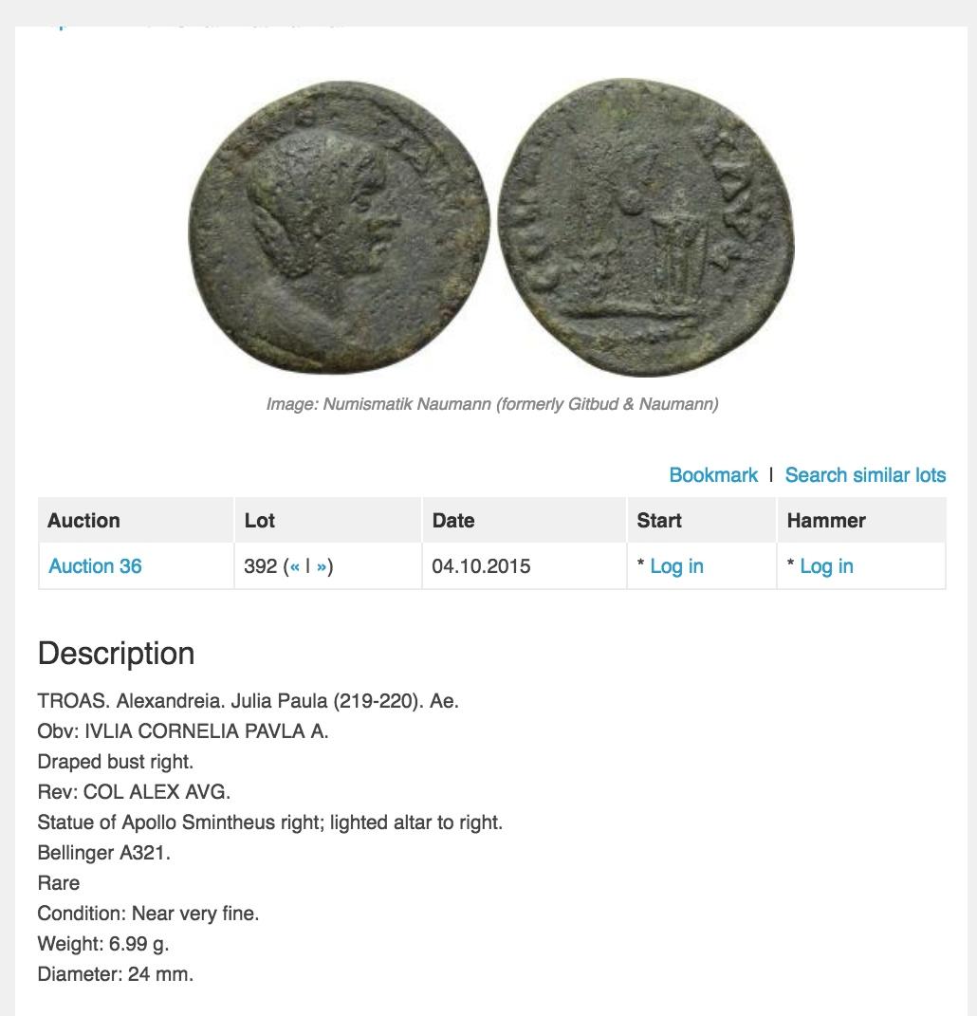Click the Date column header

point(453,521)
